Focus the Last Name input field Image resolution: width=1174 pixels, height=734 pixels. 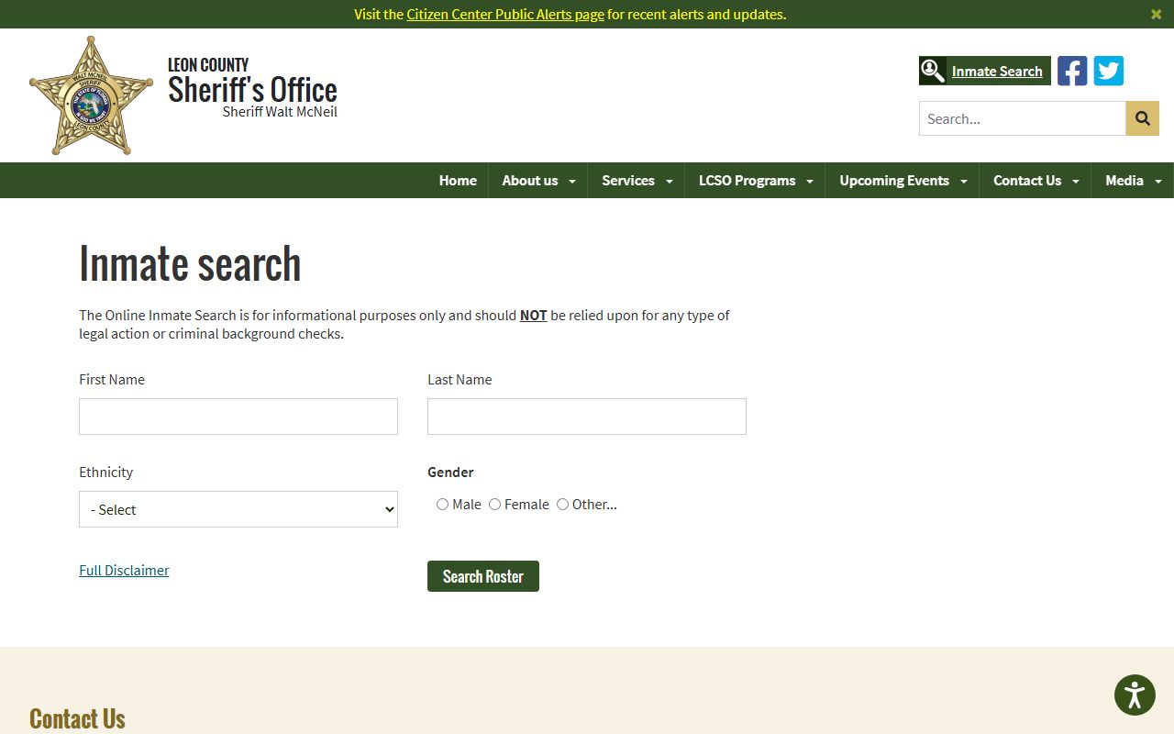point(587,417)
